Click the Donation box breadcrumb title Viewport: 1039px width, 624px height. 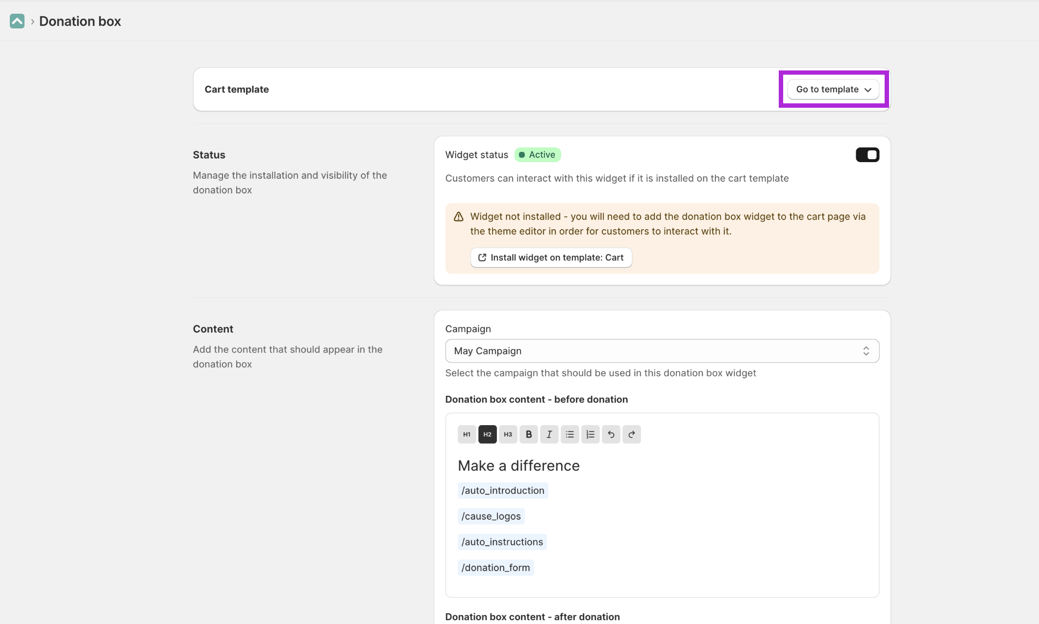point(80,21)
